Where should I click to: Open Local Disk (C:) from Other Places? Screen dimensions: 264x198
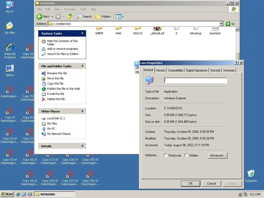[56, 118]
